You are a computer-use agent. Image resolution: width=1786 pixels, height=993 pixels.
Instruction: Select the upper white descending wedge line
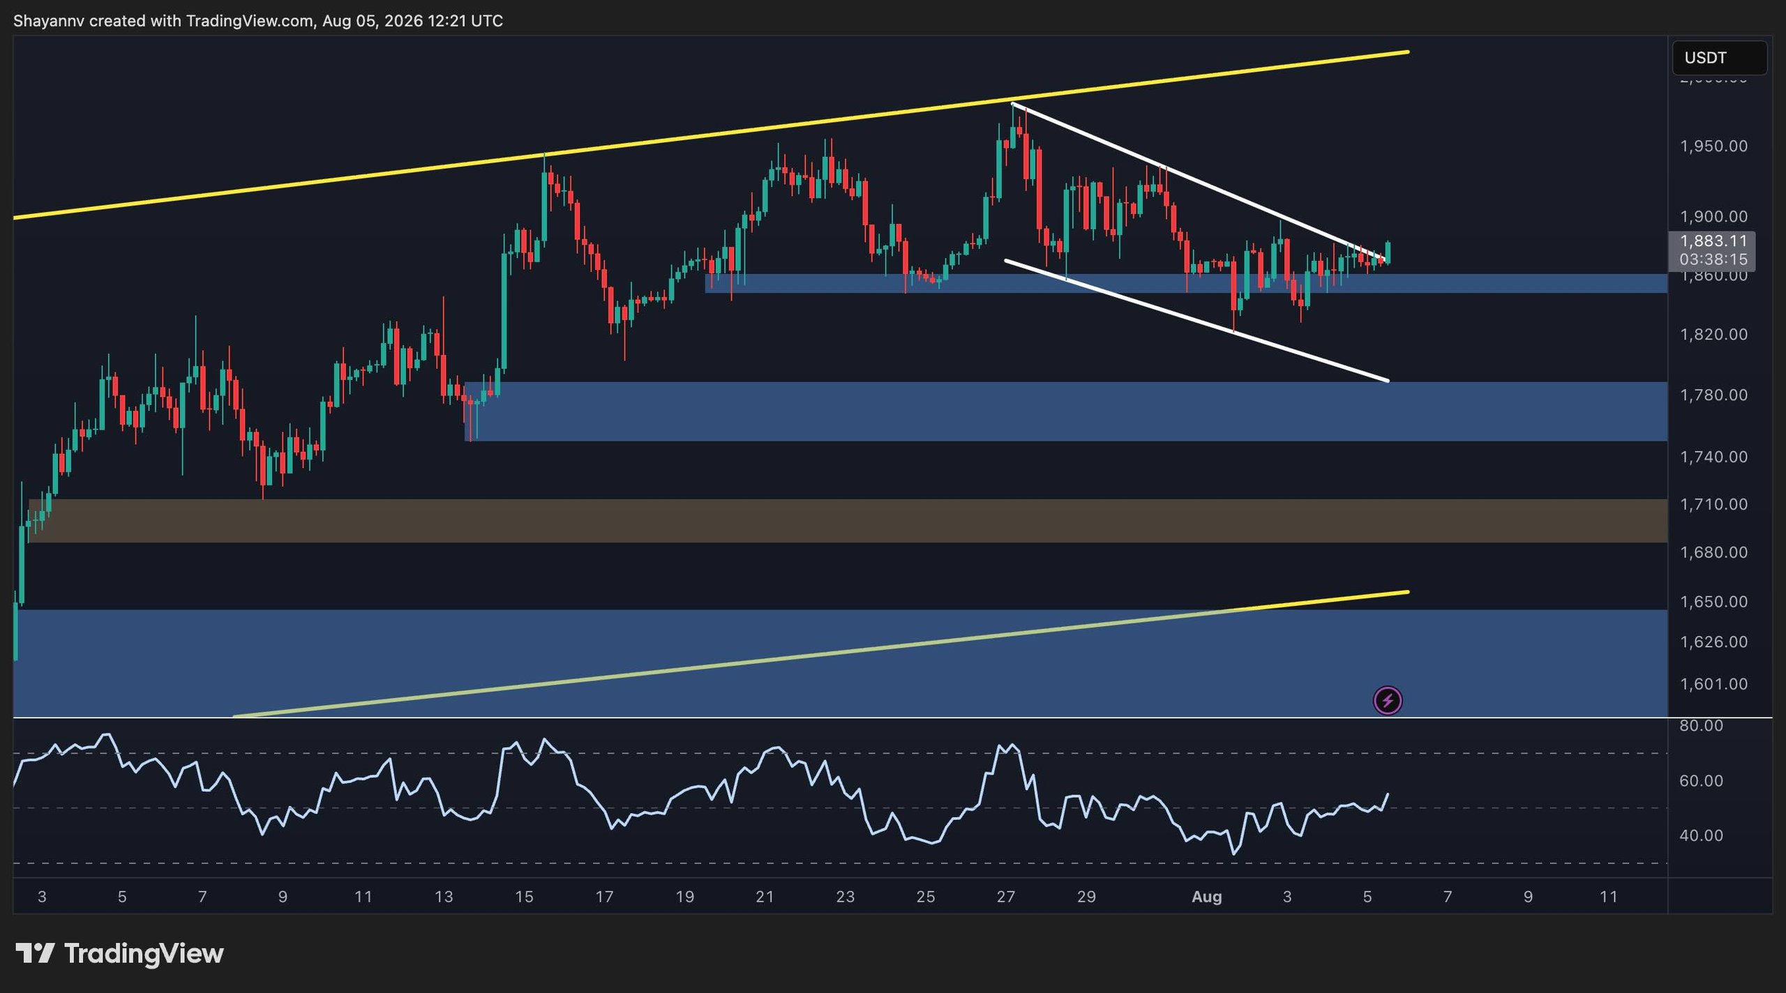click(x=1199, y=181)
